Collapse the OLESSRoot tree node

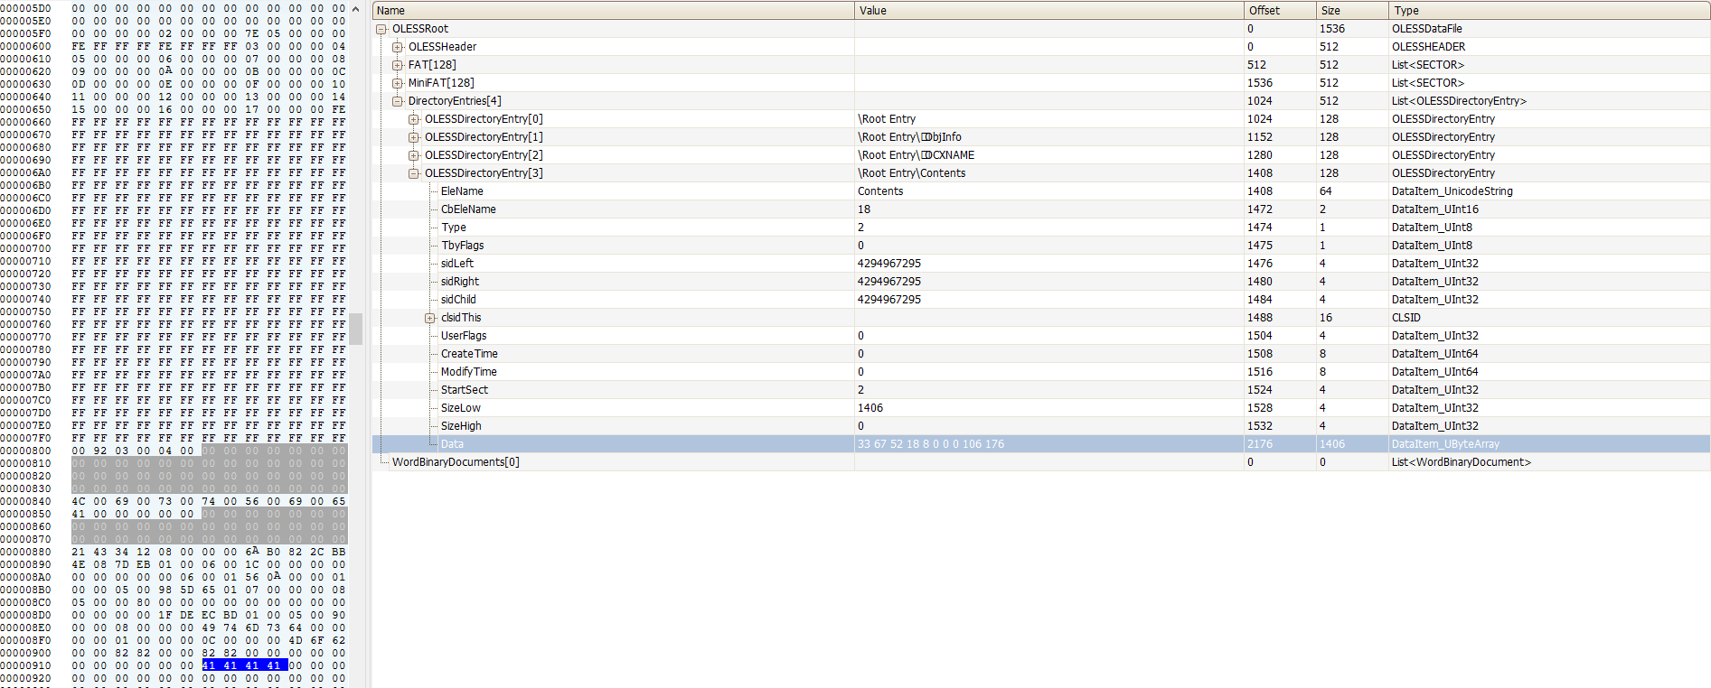pyautogui.click(x=381, y=29)
